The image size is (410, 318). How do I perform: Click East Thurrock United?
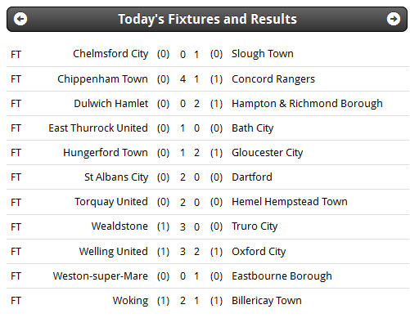tap(98, 128)
